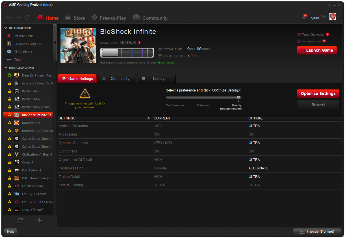
Task: Collapse the INSTALLED GAMES section
Action: (6, 67)
